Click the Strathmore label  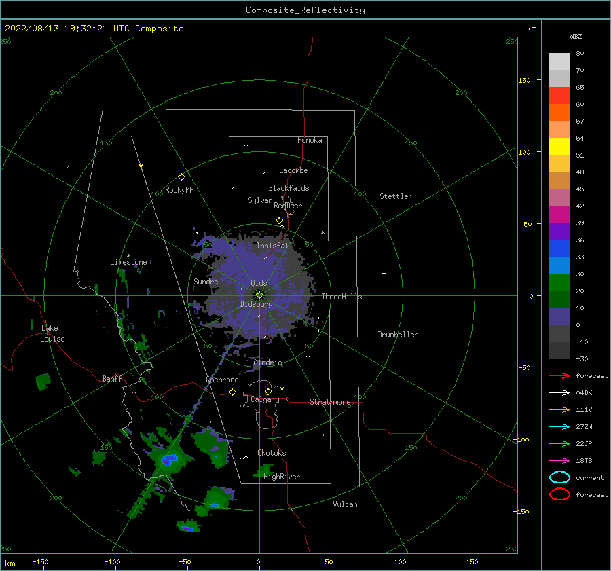coord(330,402)
